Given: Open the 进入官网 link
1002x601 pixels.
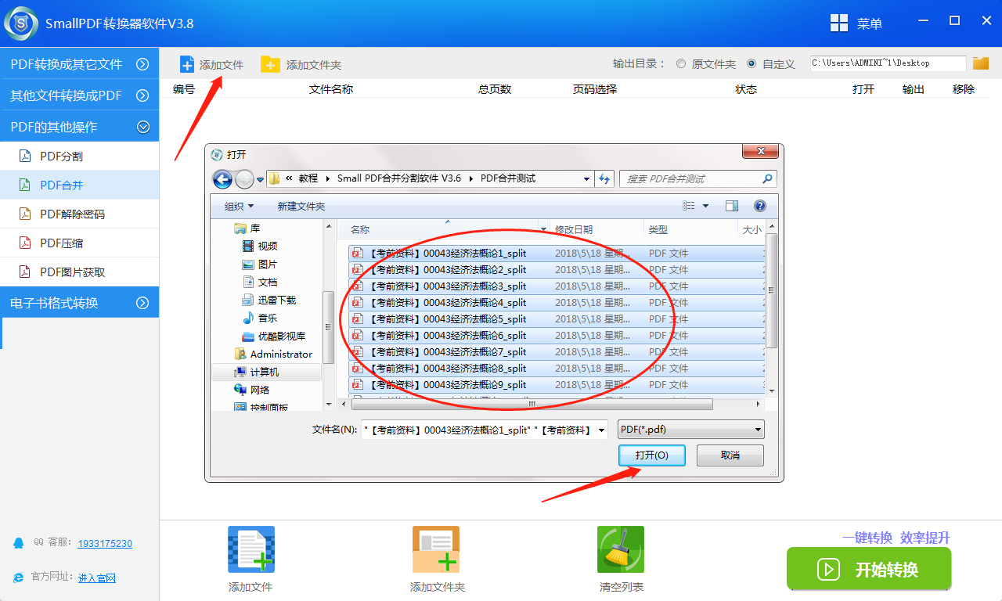Looking at the screenshot, I should coord(97,578).
